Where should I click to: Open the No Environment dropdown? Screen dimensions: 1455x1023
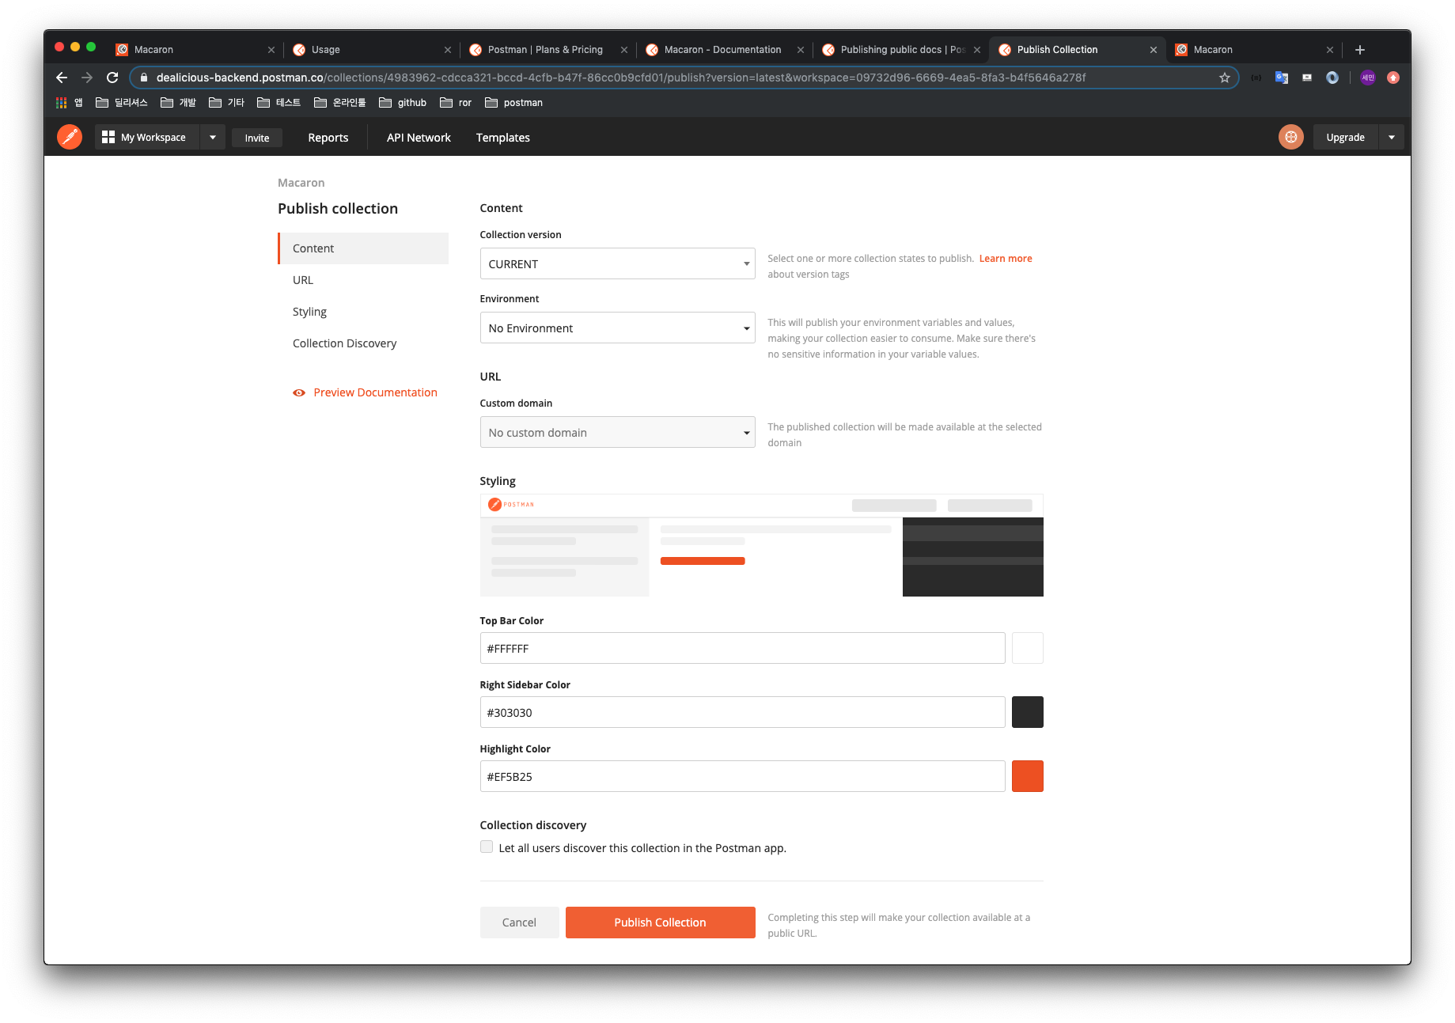tap(617, 328)
